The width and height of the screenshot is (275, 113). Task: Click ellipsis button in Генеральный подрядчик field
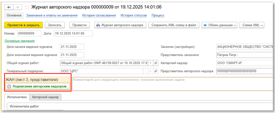(145, 71)
